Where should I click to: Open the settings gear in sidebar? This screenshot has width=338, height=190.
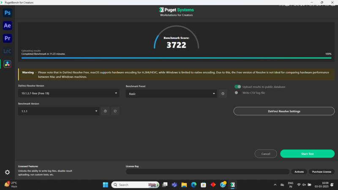7,172
